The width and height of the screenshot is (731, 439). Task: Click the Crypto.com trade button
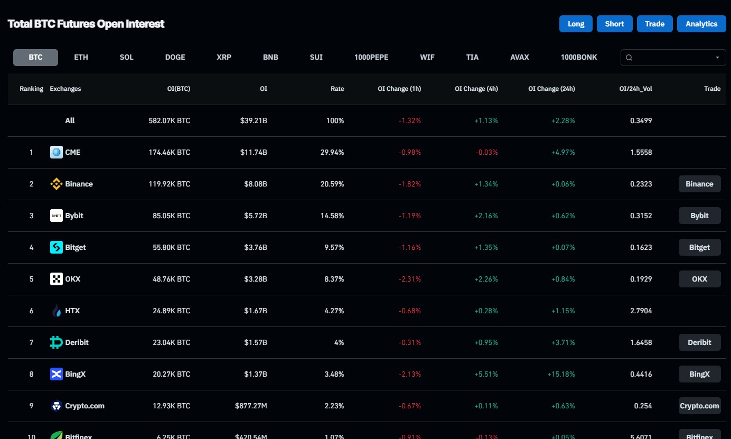click(x=699, y=406)
